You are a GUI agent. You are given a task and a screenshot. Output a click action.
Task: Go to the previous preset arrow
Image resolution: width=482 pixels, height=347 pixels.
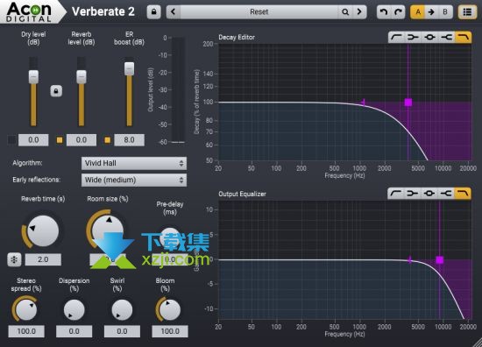pos(174,12)
